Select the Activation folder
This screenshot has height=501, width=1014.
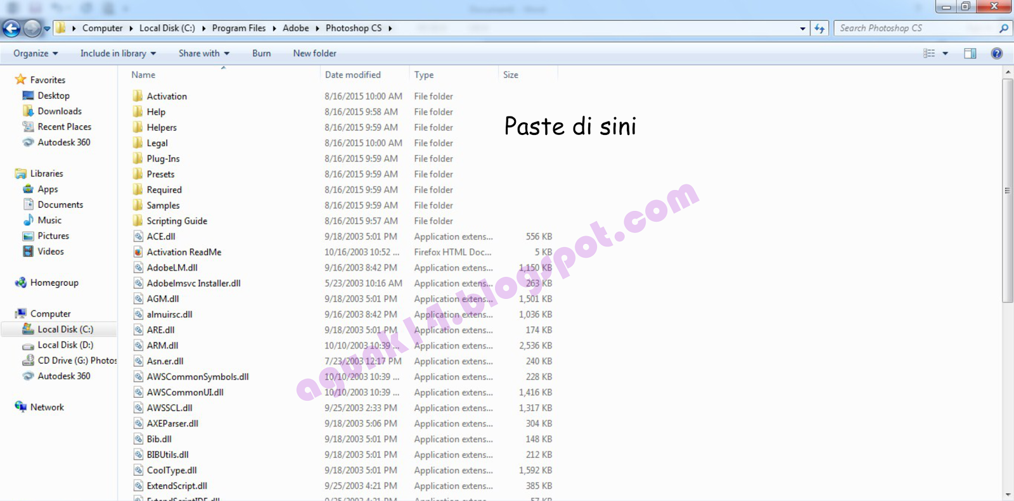(x=167, y=96)
